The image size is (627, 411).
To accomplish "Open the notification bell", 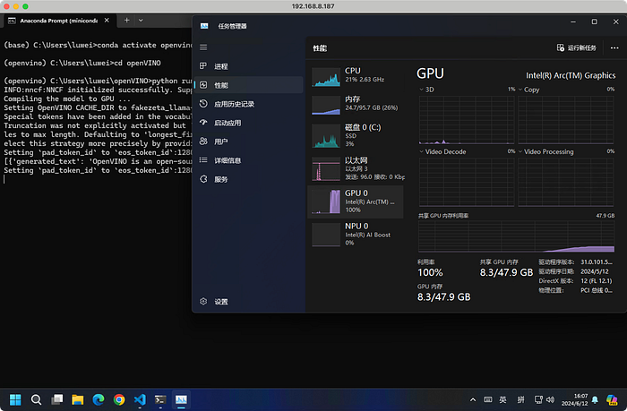I will [595, 399].
